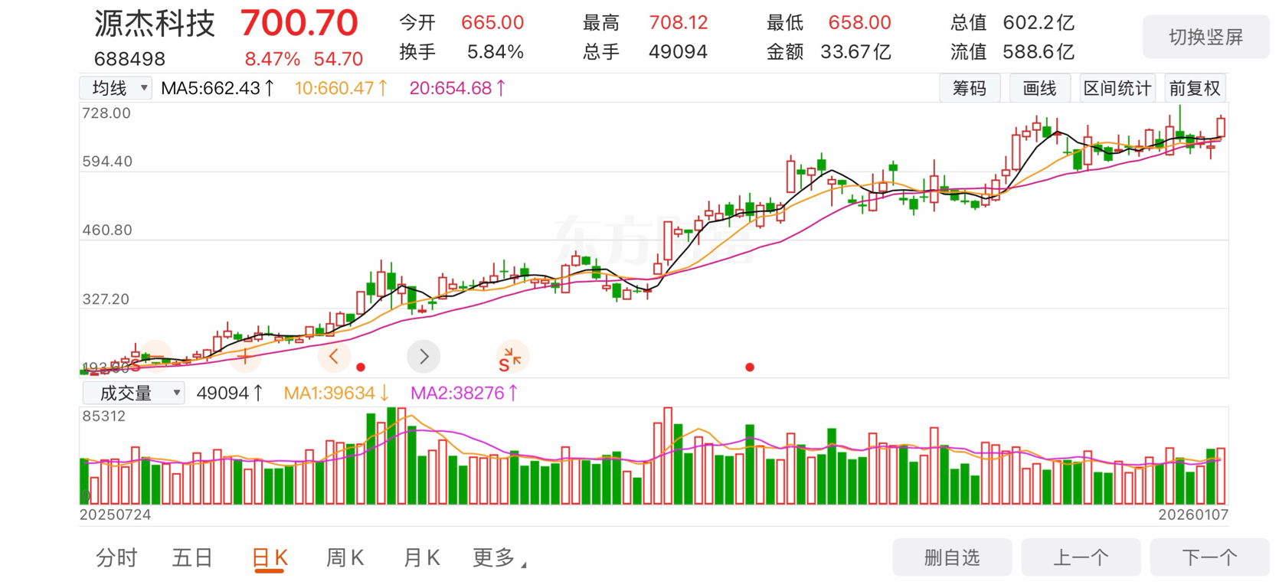Go to previous stock with 上一个

[1081, 557]
